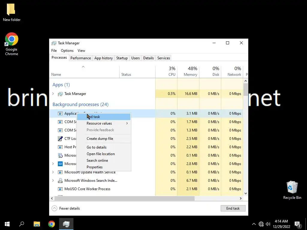
Task: Choose Properties in context menu
Action: click(x=103, y=167)
